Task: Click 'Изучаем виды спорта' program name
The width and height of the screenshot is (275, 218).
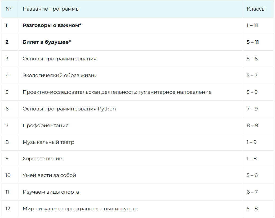Action: tap(51, 192)
